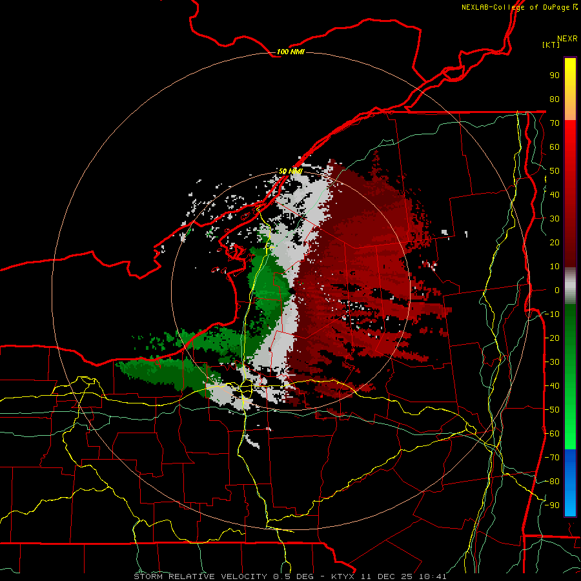Image resolution: width=581 pixels, height=581 pixels.
Task: Click the NEXR label near the legend
Action: tap(567, 39)
